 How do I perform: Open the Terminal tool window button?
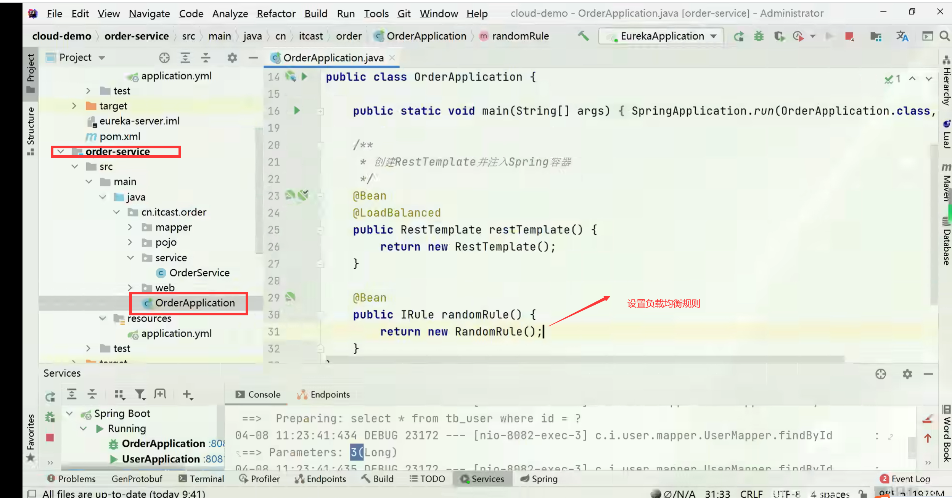click(201, 479)
